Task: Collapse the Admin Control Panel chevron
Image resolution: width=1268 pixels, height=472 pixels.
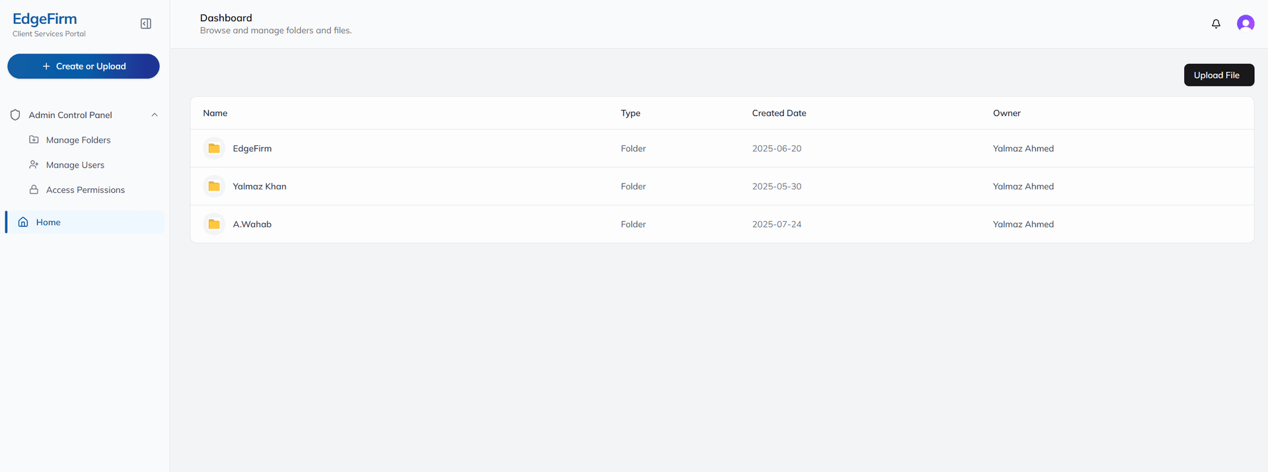Action: [155, 115]
